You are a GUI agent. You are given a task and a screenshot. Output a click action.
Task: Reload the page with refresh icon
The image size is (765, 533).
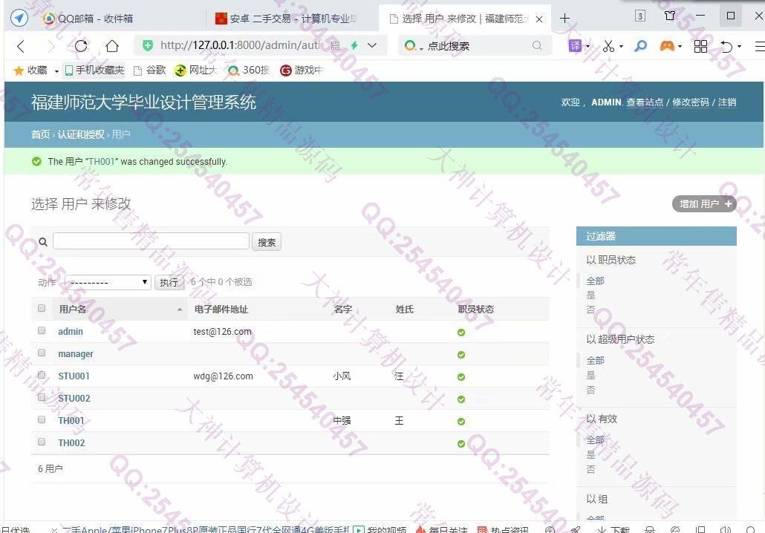pos(81,46)
